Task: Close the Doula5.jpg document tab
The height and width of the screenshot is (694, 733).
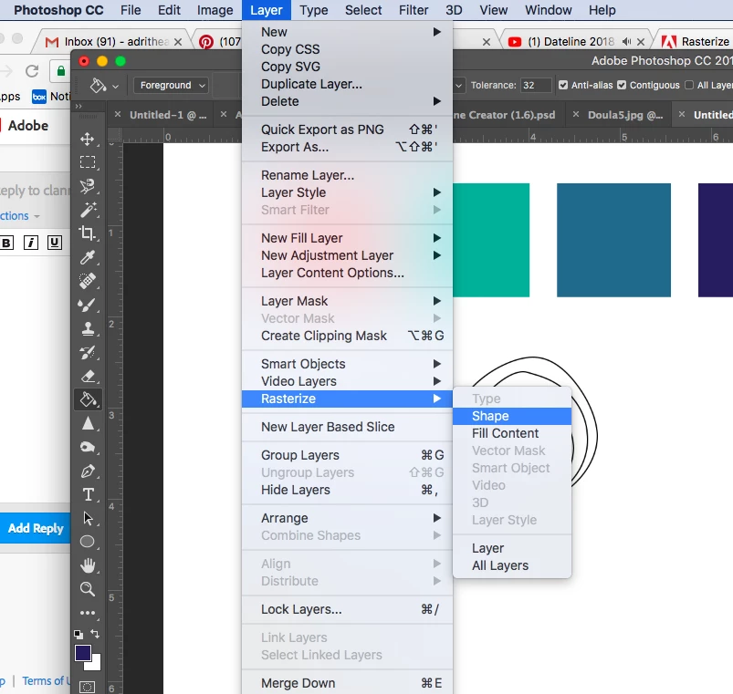Action: [576, 114]
